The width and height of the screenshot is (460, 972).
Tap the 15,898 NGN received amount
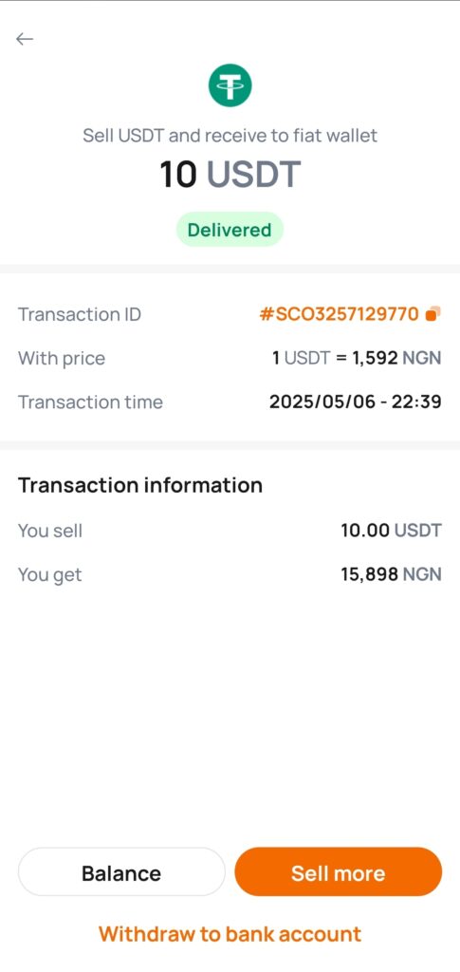[392, 574]
